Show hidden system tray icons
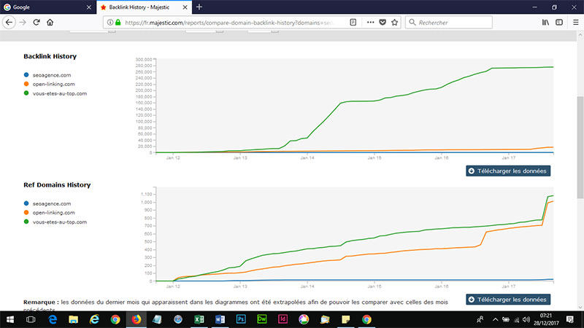Image resolution: width=584 pixels, height=328 pixels. (x=495, y=319)
